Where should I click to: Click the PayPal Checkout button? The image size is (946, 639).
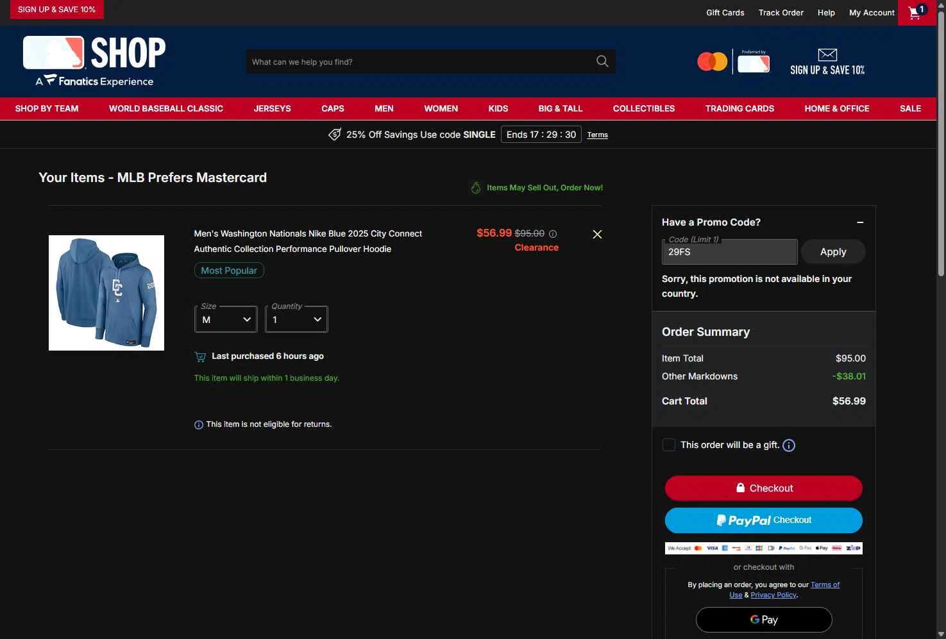point(764,520)
